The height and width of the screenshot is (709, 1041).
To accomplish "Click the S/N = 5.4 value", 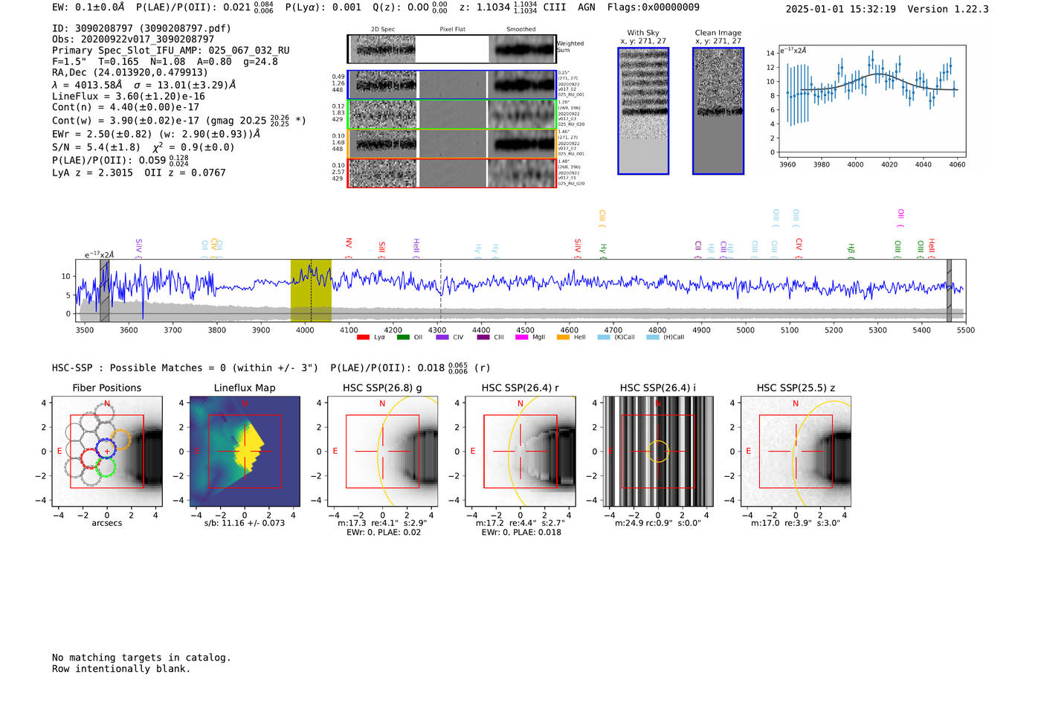I will 96,147.
